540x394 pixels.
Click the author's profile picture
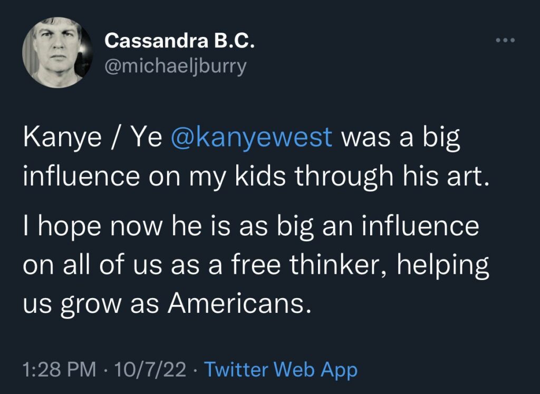(54, 53)
